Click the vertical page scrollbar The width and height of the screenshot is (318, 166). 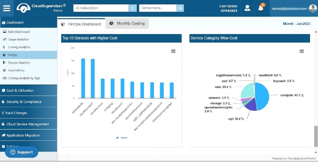pyautogui.click(x=316, y=137)
